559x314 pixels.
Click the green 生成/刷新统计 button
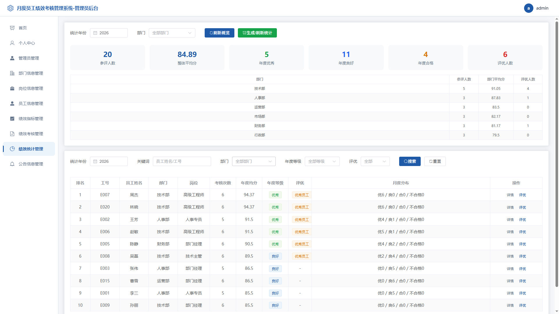point(257,33)
